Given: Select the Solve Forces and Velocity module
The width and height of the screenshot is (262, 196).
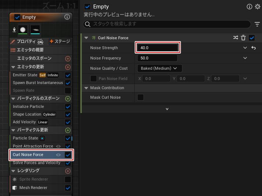Looking at the screenshot, I should [41, 163].
